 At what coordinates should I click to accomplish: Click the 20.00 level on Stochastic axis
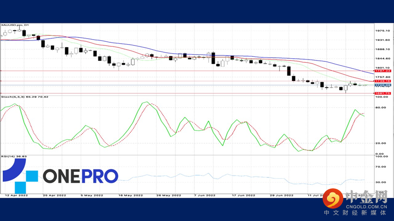pos(381,143)
